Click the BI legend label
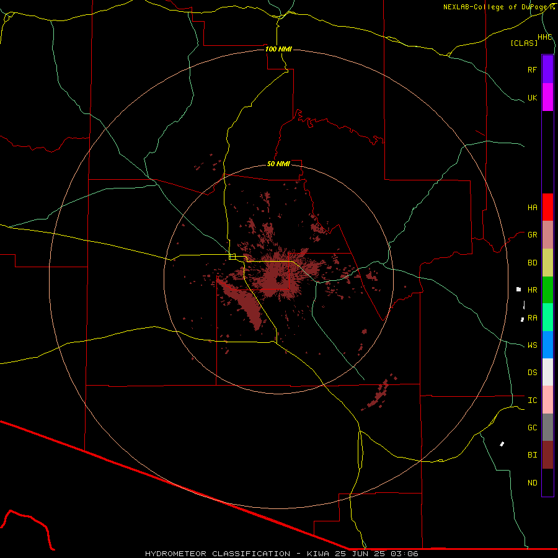This screenshot has width=558, height=558. tap(532, 455)
